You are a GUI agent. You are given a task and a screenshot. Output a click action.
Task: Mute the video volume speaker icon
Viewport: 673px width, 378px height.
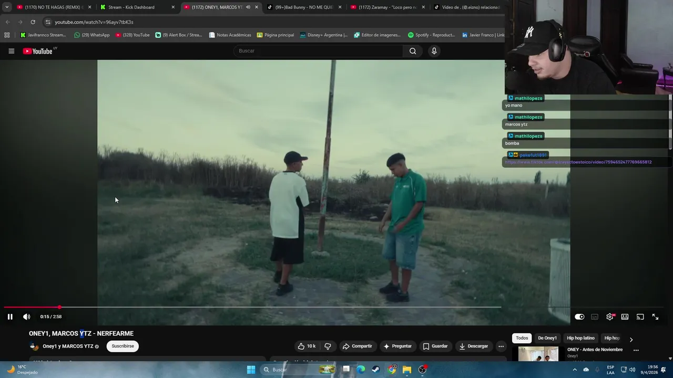(27, 317)
